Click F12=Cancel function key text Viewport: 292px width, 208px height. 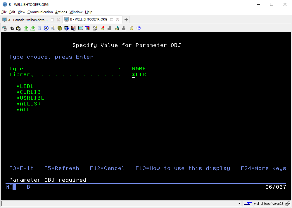click(107, 168)
